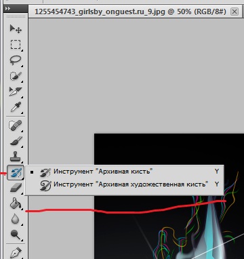Close the girlsby_onguest.ru_9.jpg document tab
Image resolution: width=244 pixels, height=259 pixels.
click(x=235, y=12)
